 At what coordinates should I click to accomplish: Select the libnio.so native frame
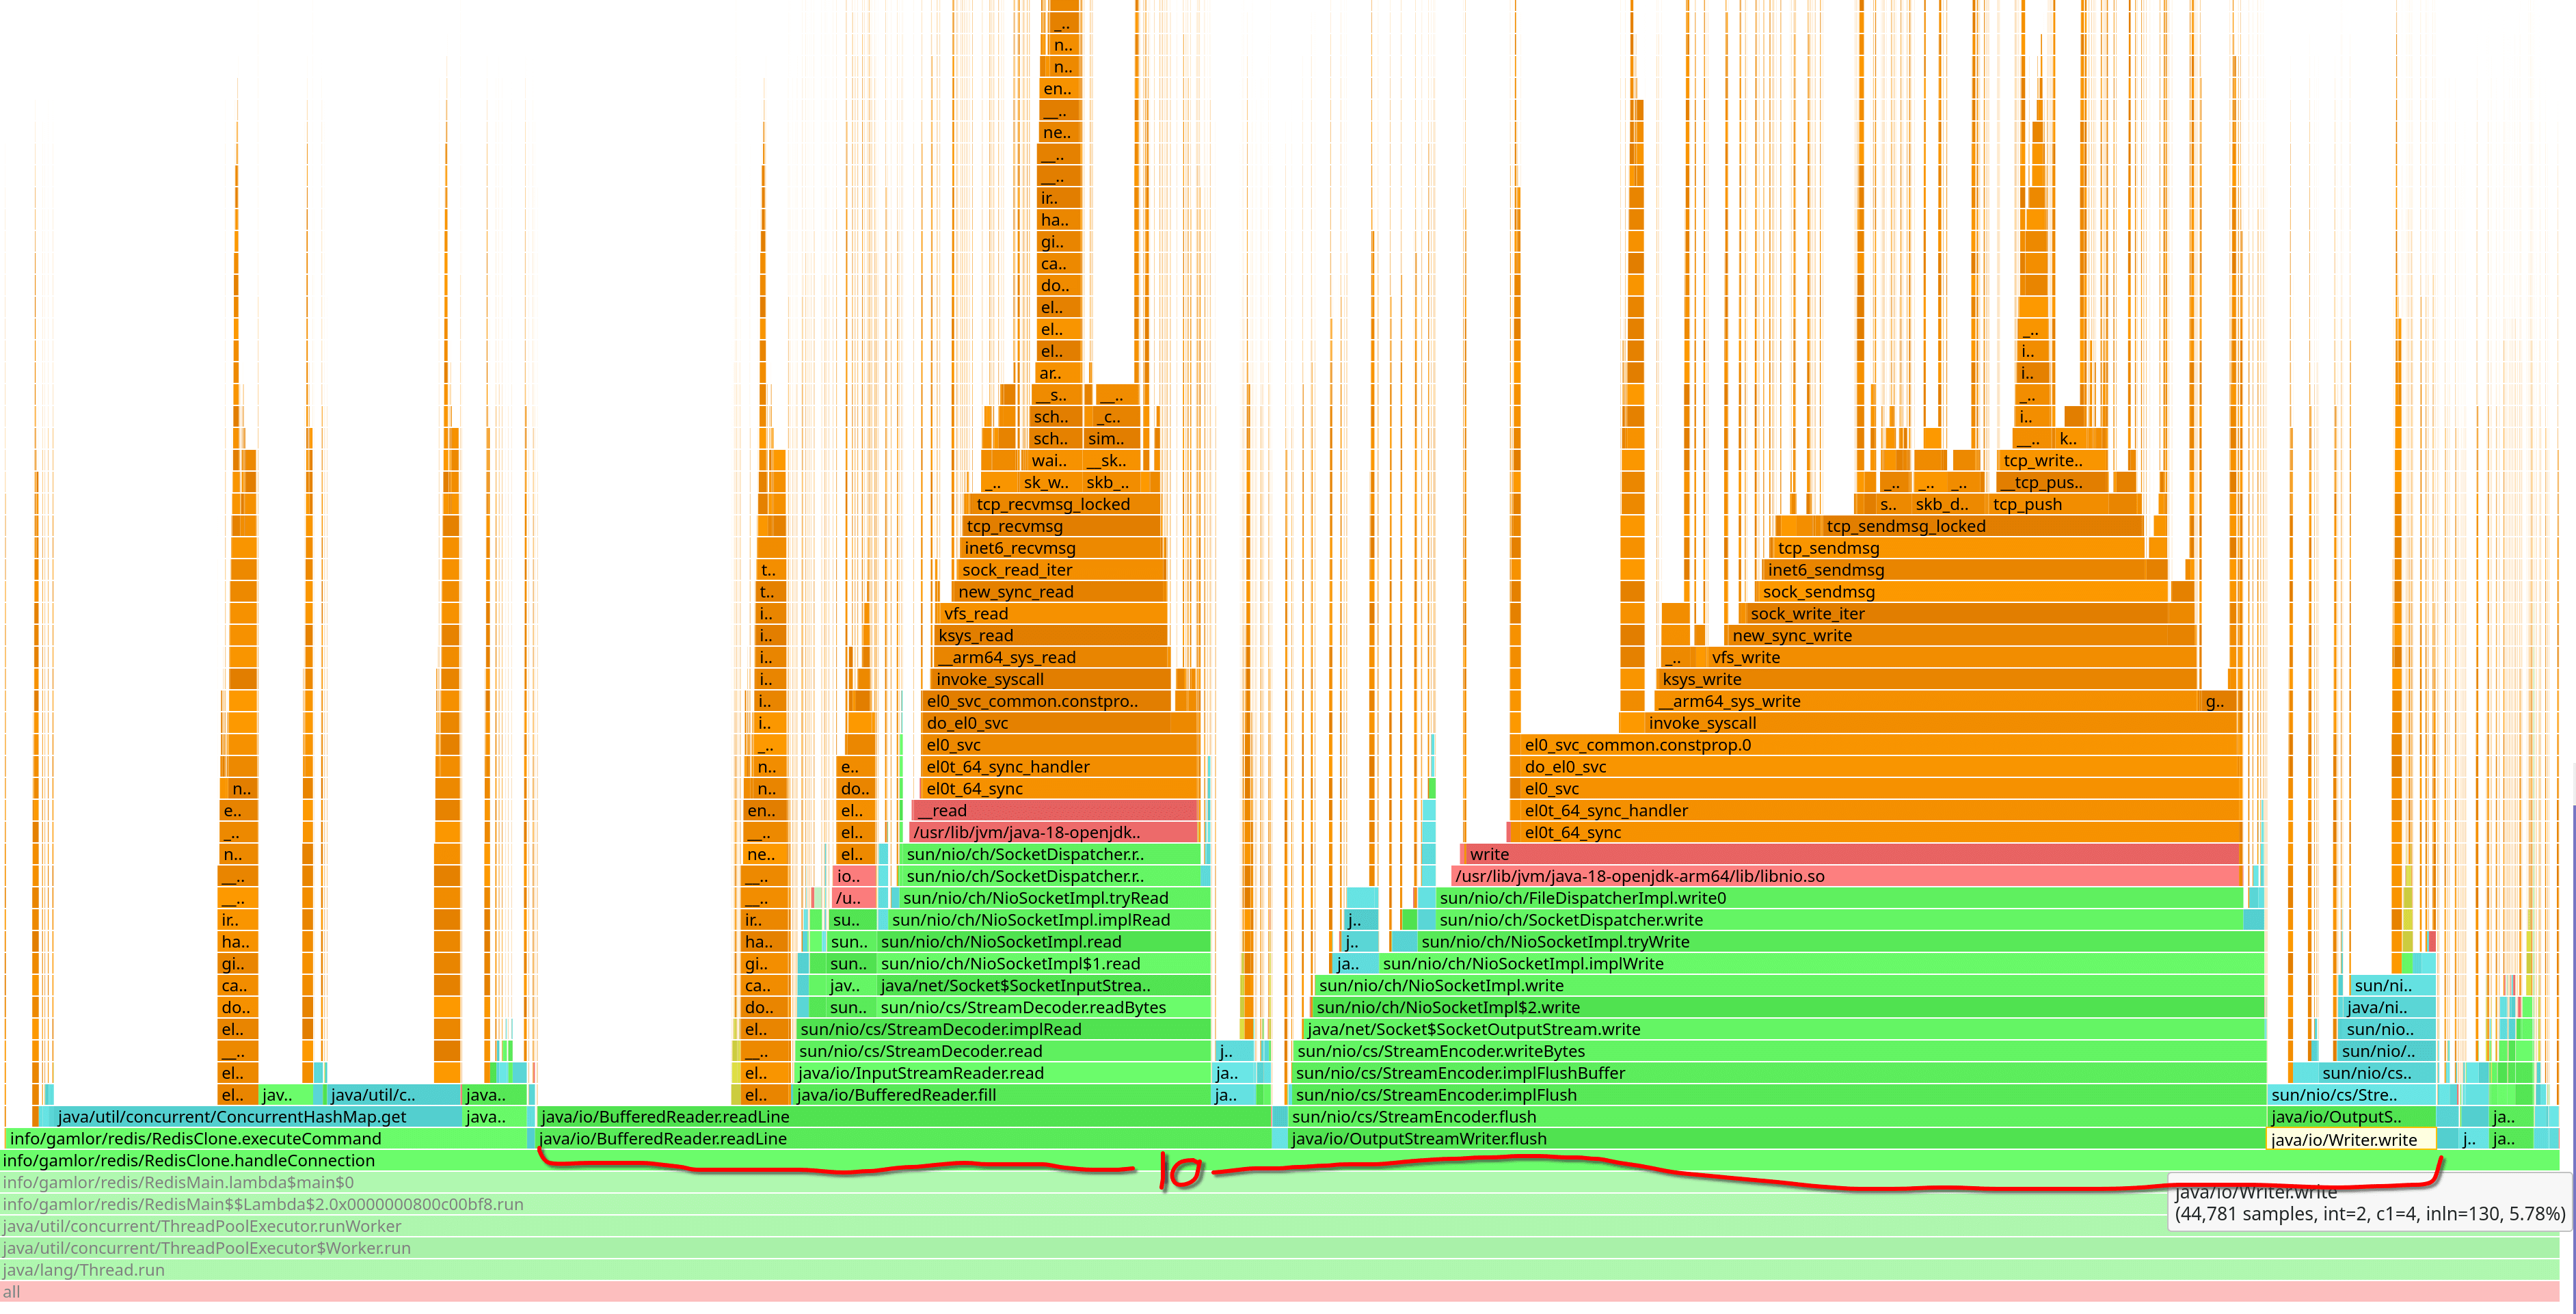point(1846,876)
